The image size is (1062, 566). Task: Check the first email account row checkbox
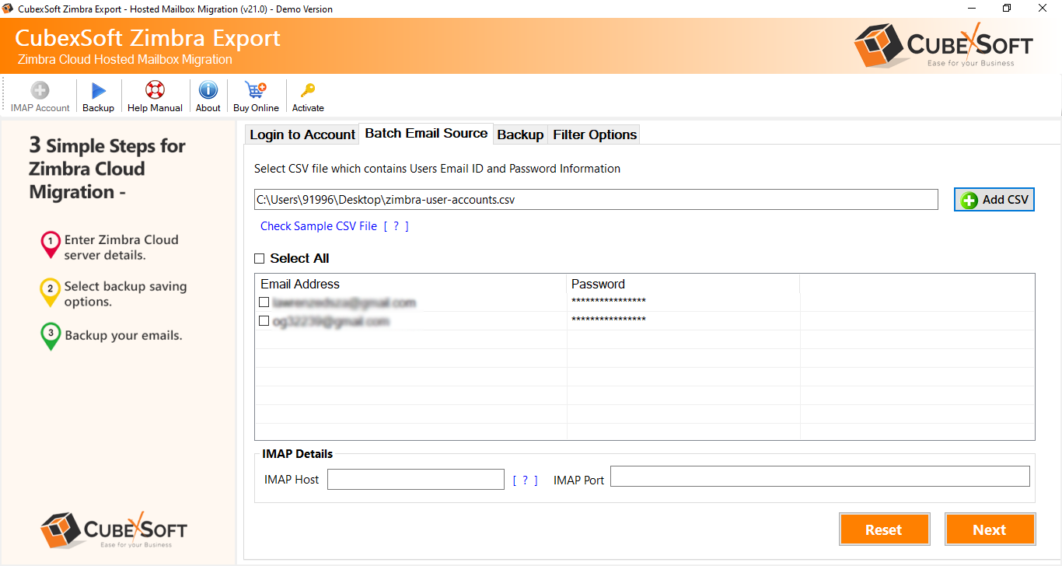pos(264,302)
